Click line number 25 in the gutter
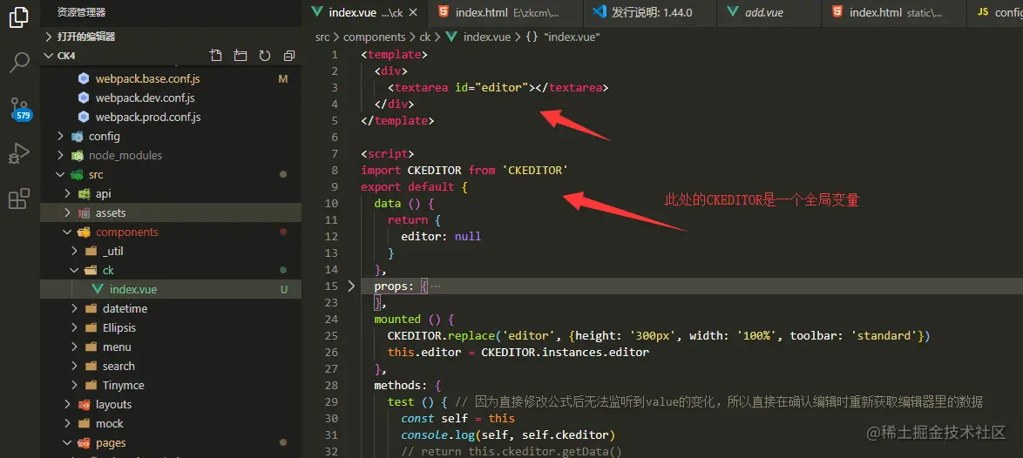The width and height of the screenshot is (1023, 458). tap(331, 336)
